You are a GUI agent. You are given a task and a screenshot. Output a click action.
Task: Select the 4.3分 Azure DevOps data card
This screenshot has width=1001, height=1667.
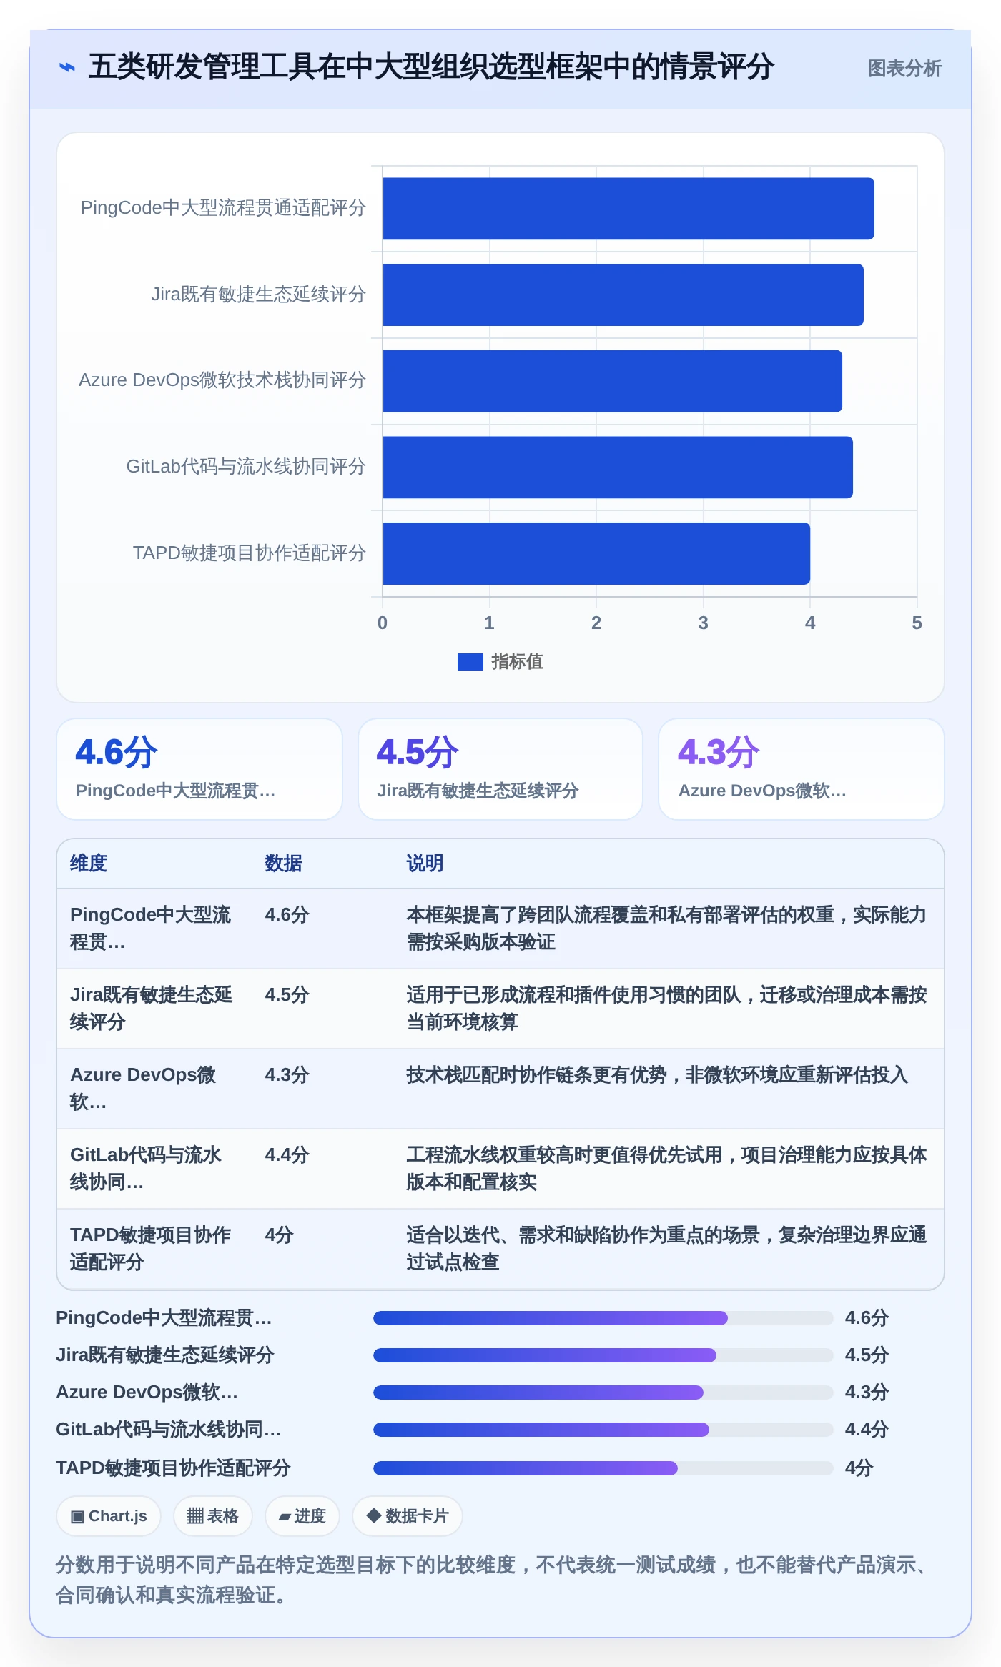point(802,769)
